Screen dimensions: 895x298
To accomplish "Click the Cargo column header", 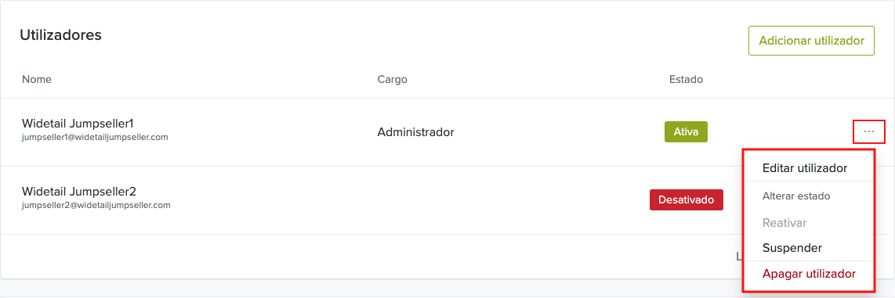I will pyautogui.click(x=392, y=79).
